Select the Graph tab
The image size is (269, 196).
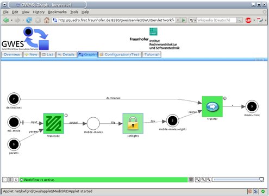click(x=87, y=54)
